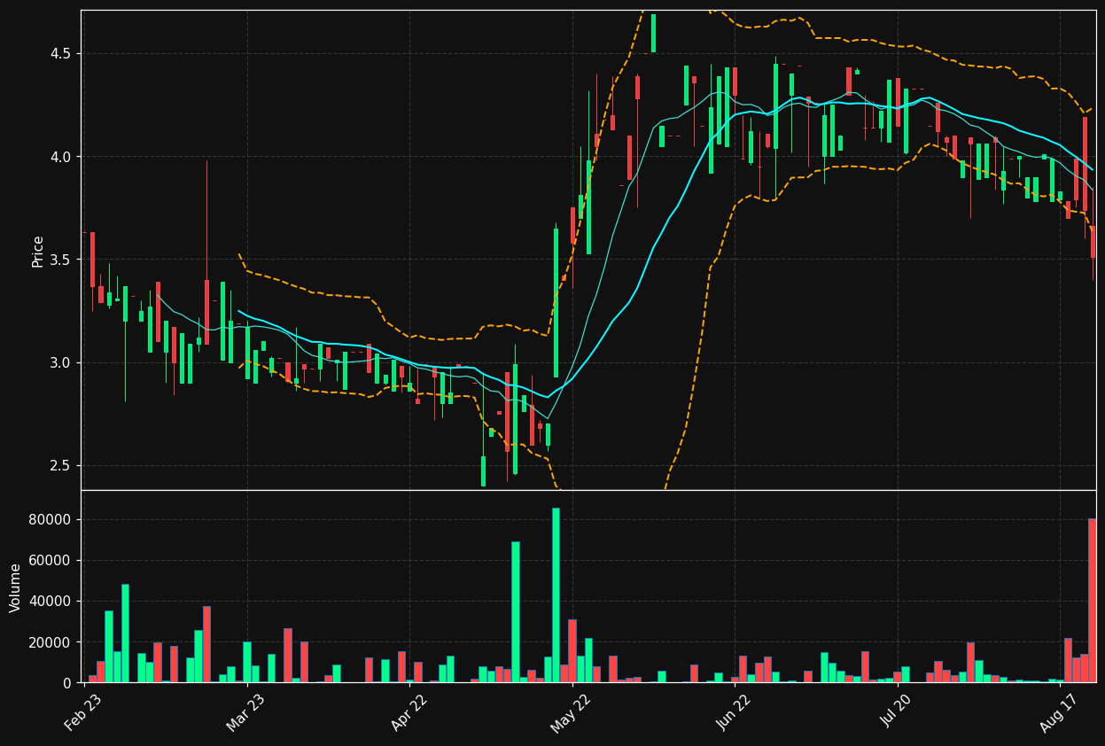Click the 'Volume' axis title
Screen dimensions: 1105x746
(16, 587)
